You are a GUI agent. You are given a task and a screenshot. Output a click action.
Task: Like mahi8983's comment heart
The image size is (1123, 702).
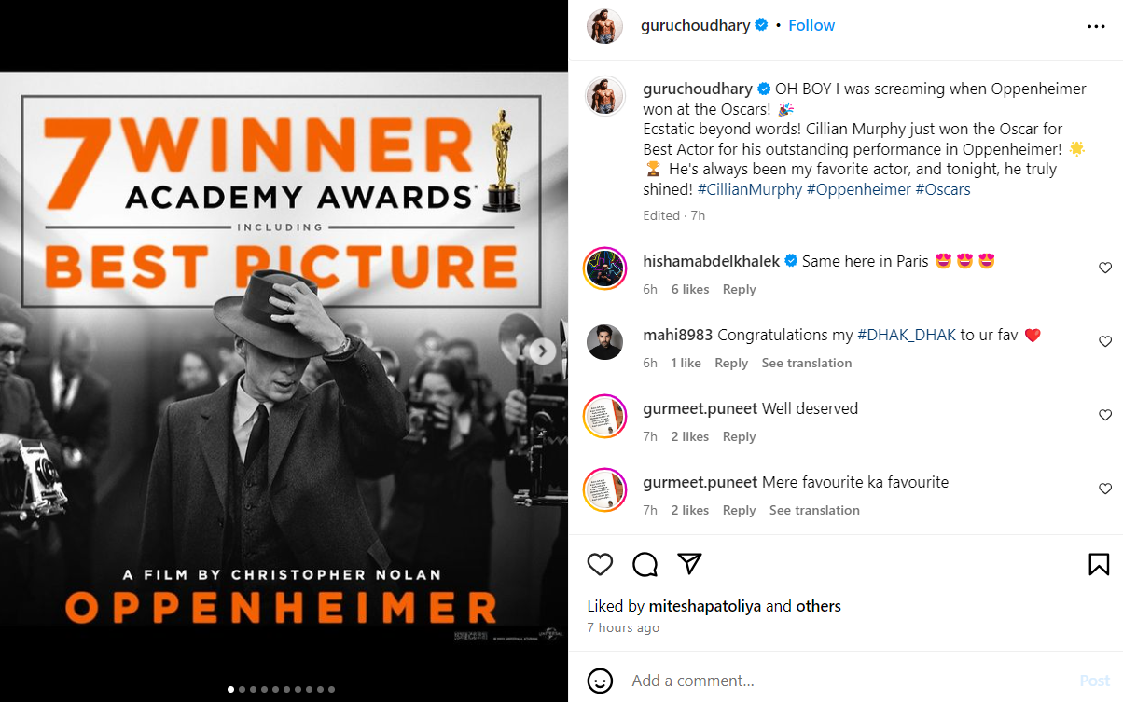coord(1105,342)
